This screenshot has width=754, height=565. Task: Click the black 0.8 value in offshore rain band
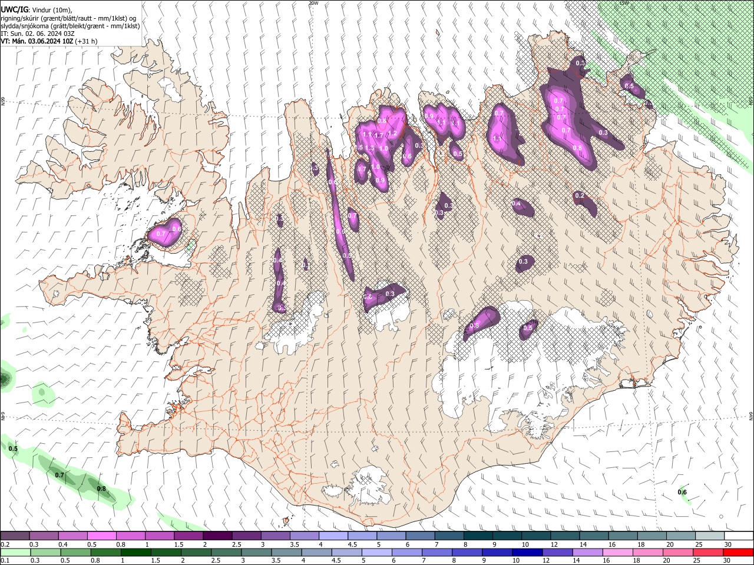pyautogui.click(x=101, y=488)
